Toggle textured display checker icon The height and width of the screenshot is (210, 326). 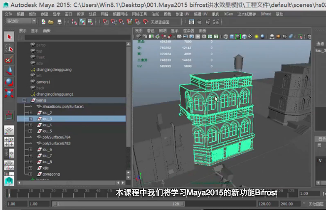pyautogui.click(x=250, y=36)
